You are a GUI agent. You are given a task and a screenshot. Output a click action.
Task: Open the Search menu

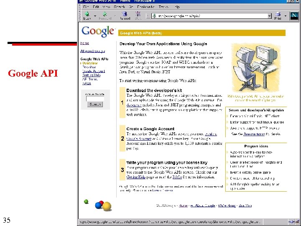point(119,7)
